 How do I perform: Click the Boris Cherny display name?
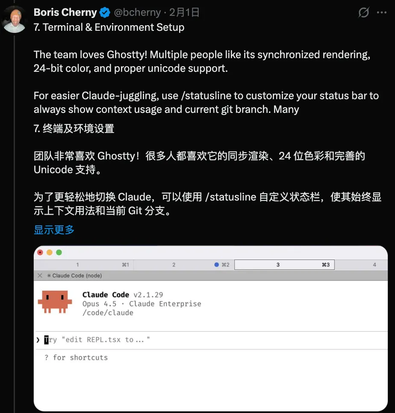(x=65, y=12)
